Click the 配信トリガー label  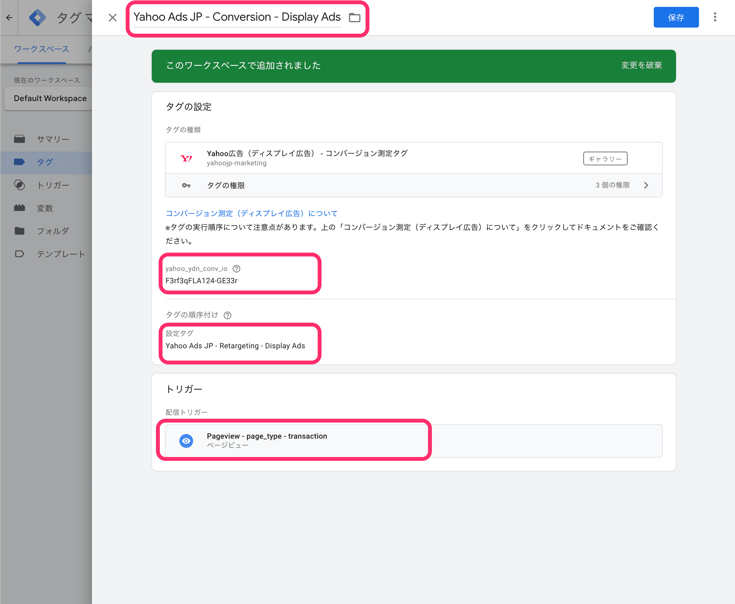tap(187, 412)
